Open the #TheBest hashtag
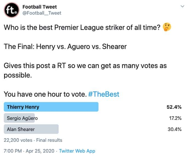The image size is (189, 158). (x=104, y=94)
